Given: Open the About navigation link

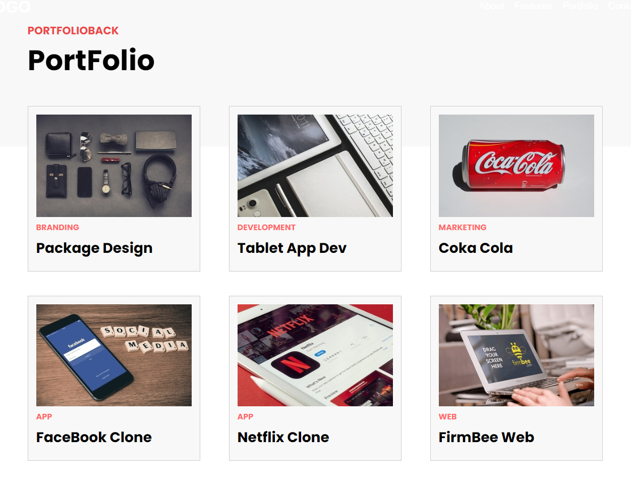Looking at the screenshot, I should (491, 6).
